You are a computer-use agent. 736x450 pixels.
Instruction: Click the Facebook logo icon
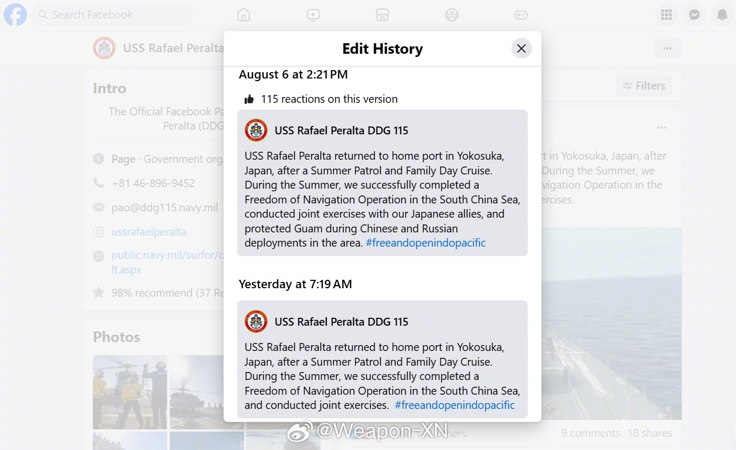click(15, 15)
